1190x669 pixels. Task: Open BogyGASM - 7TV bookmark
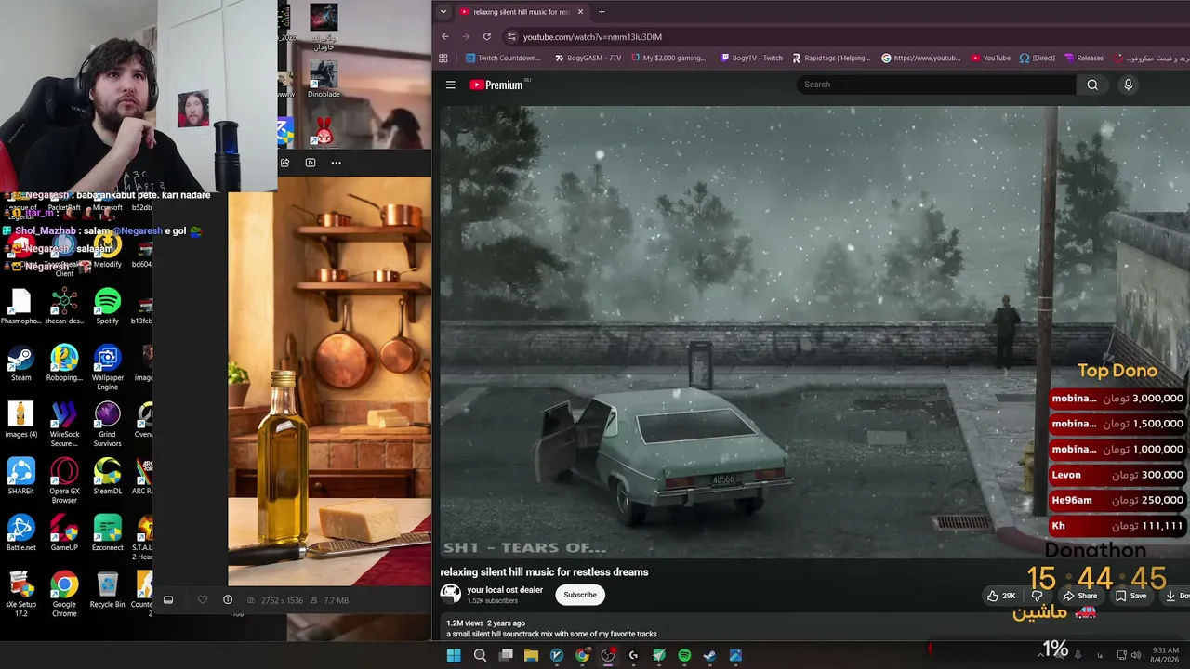click(588, 58)
